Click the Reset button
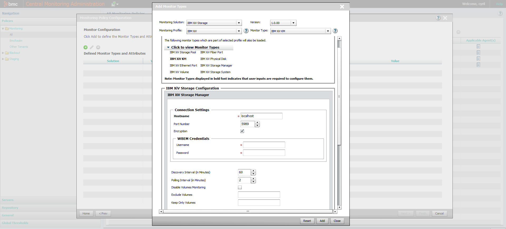This screenshot has width=506, height=229. coord(307,221)
